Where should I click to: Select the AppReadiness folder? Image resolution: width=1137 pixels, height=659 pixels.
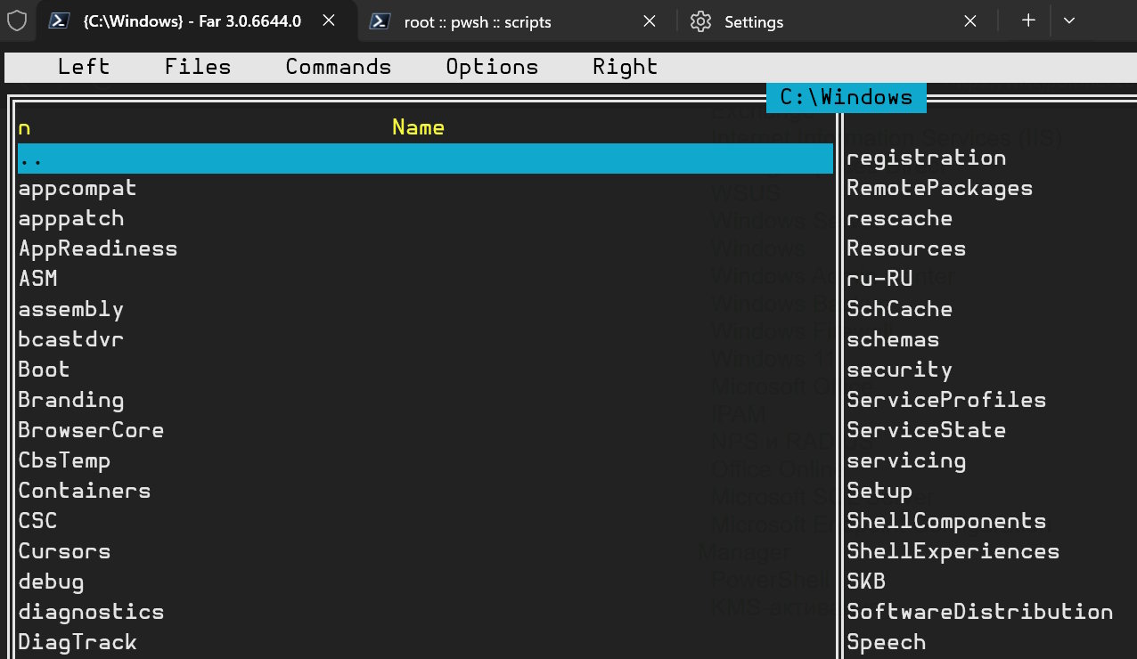(98, 248)
